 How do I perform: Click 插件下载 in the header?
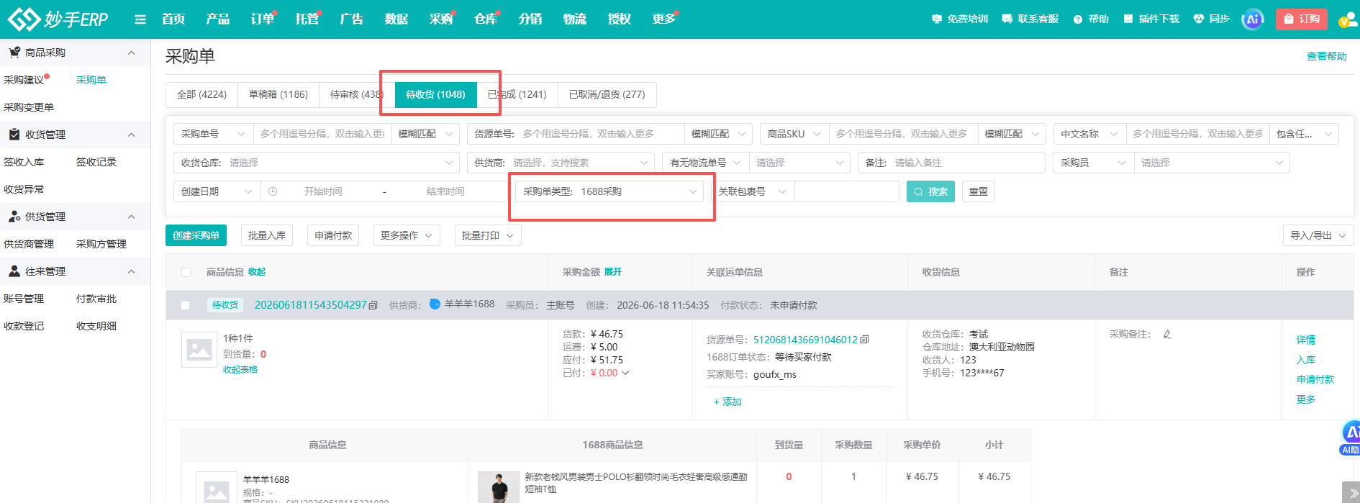1151,19
